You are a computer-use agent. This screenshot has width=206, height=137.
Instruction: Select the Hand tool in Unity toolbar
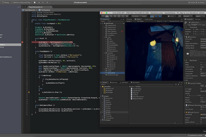(103, 16)
